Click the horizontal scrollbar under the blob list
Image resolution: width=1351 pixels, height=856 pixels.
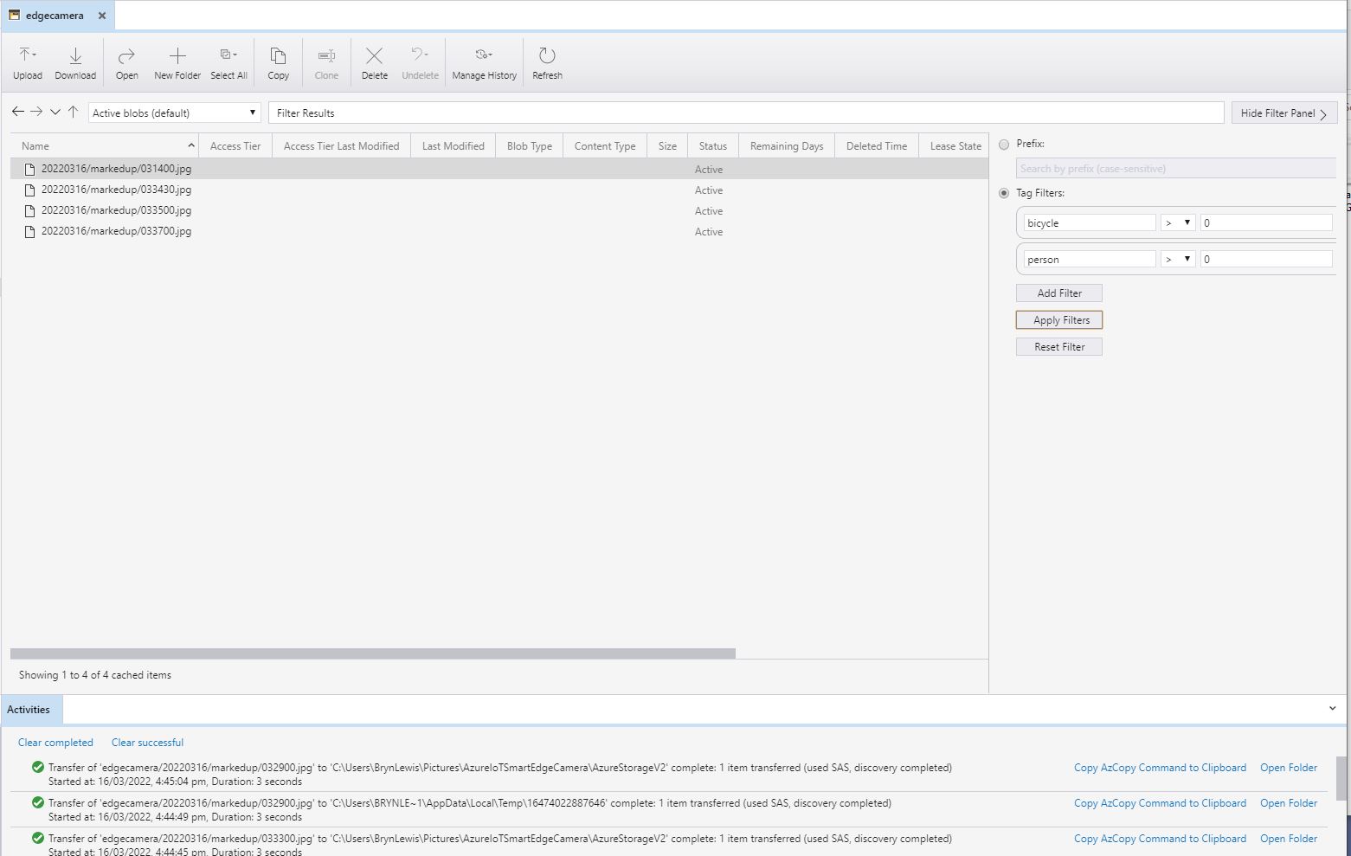click(x=372, y=653)
